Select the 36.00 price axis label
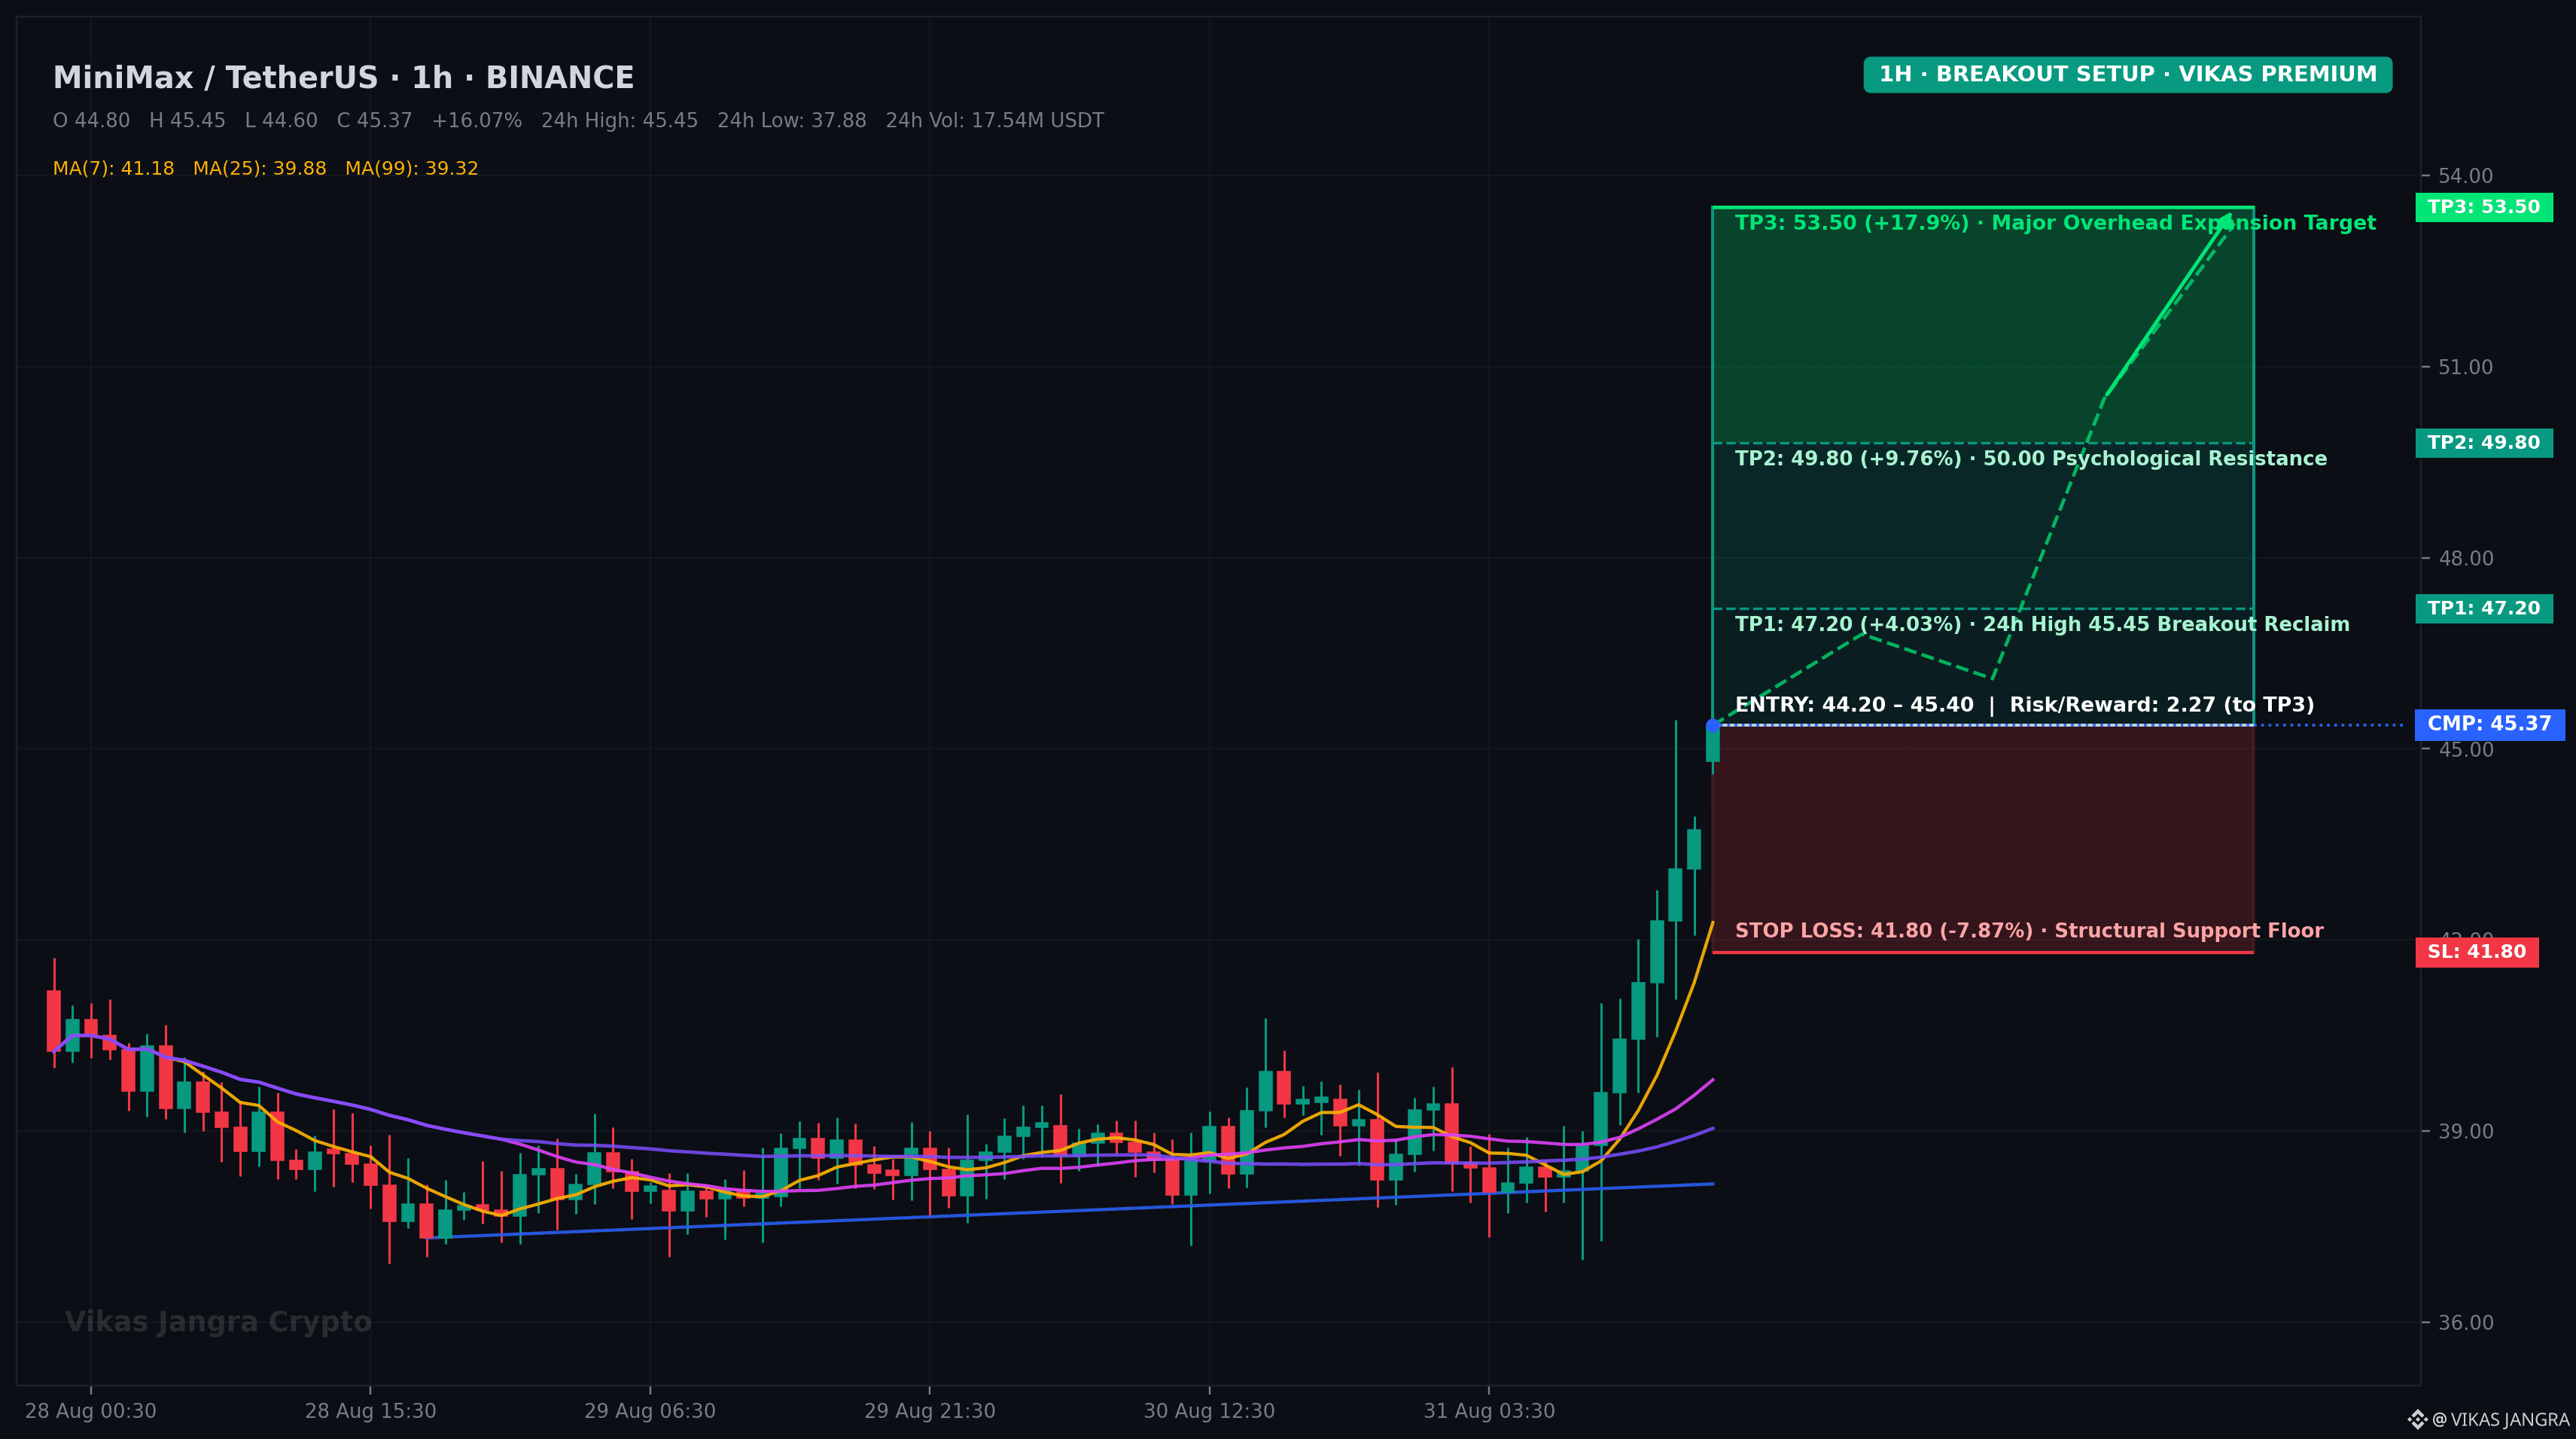This screenshot has width=2576, height=1439. [2465, 1322]
